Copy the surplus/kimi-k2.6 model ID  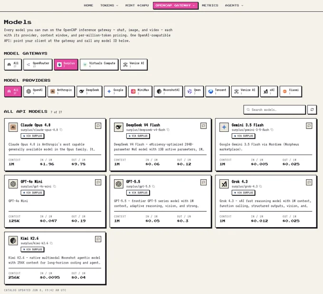tap(51, 243)
